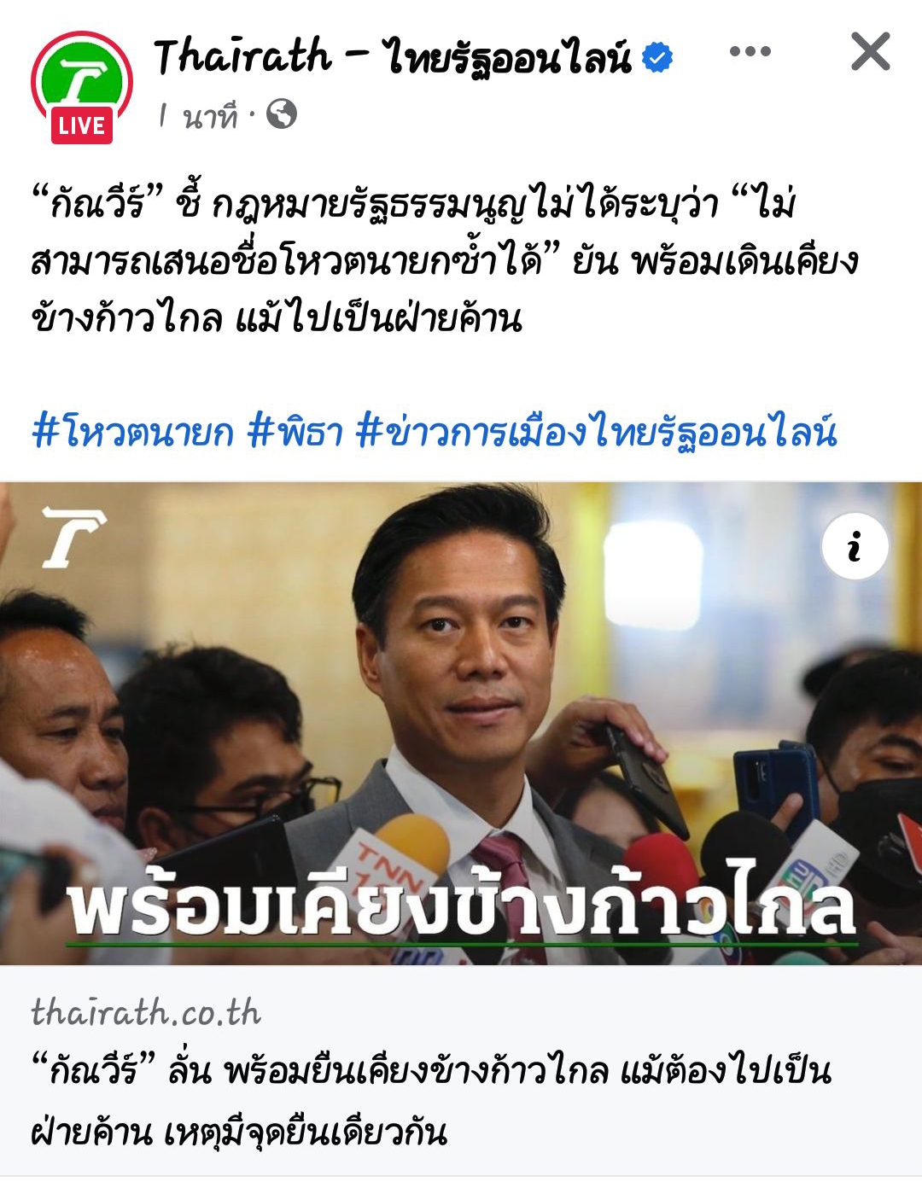
Task: Click the post caption text beginning "กัณวีร์ ชี้"
Action: [x=444, y=260]
